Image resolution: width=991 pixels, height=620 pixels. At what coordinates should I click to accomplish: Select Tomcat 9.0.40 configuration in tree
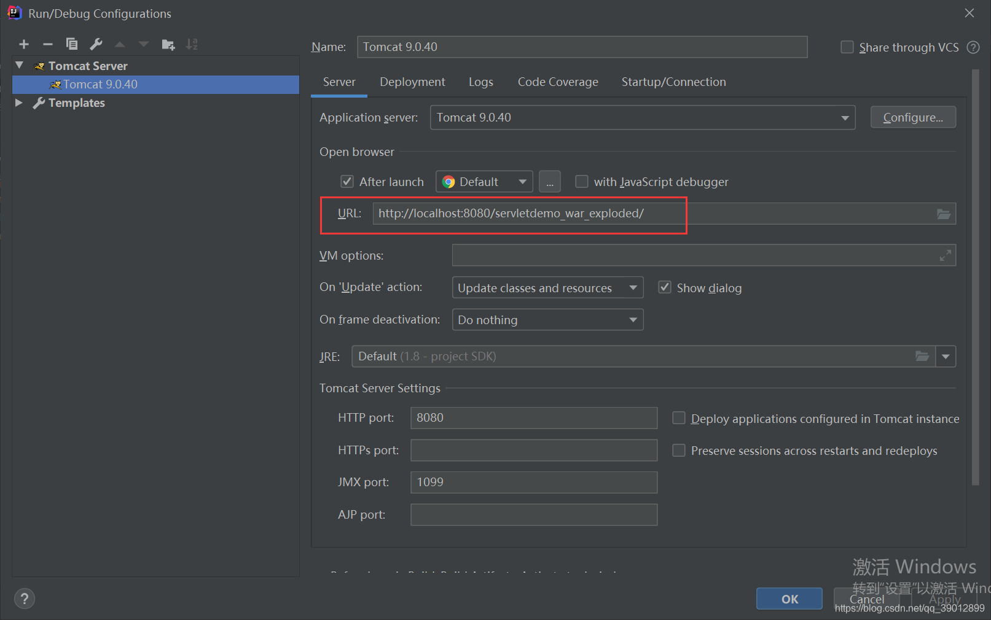tap(155, 84)
